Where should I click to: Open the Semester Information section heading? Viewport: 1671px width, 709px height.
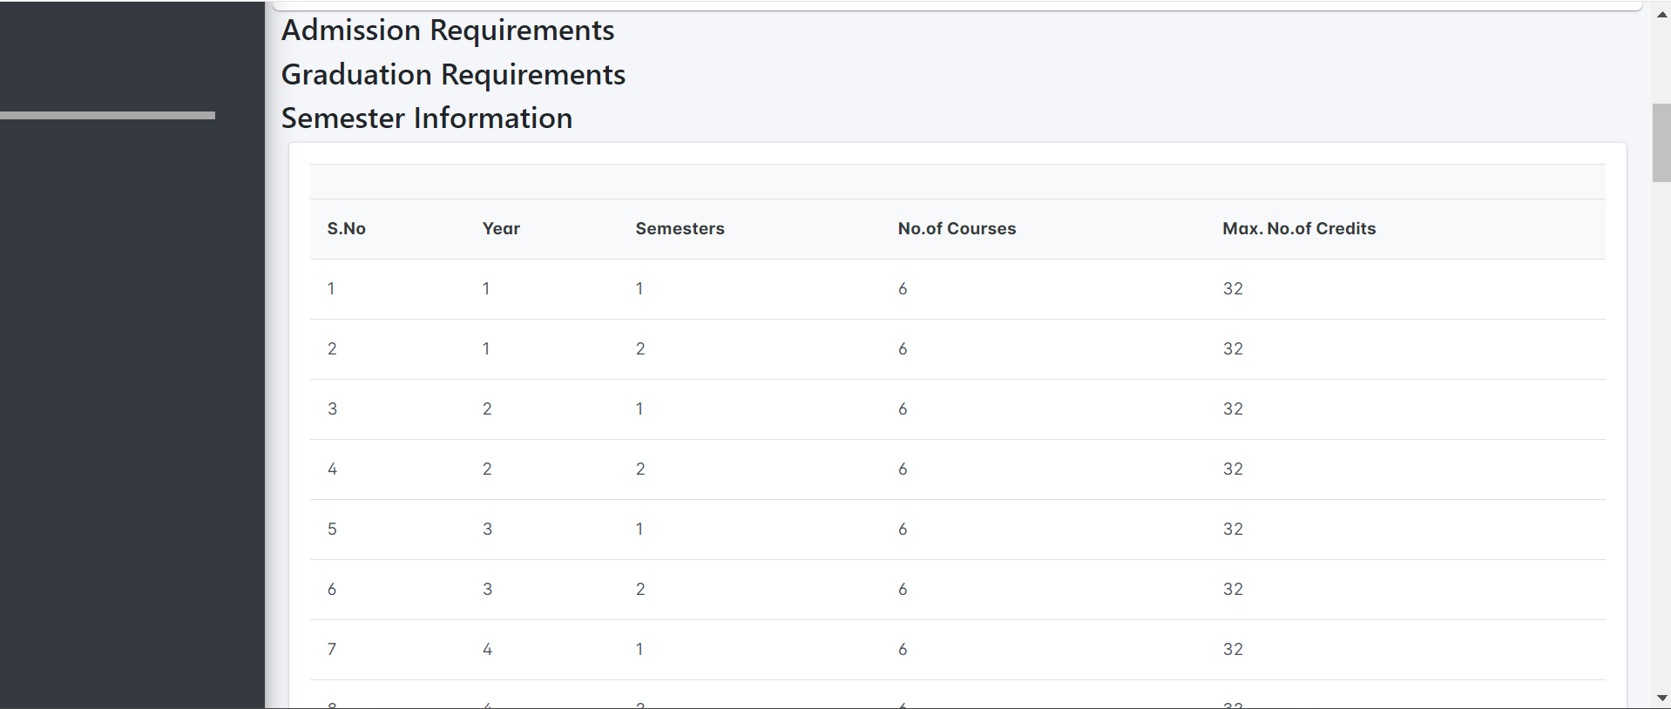(427, 118)
